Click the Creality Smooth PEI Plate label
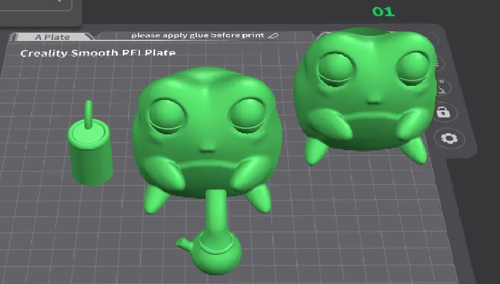Screen dimensions: 500x284 97,53
